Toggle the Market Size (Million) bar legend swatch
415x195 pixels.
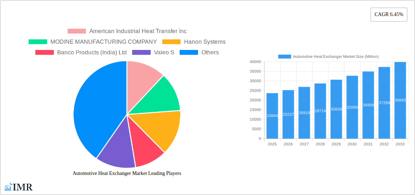pyautogui.click(x=285, y=56)
